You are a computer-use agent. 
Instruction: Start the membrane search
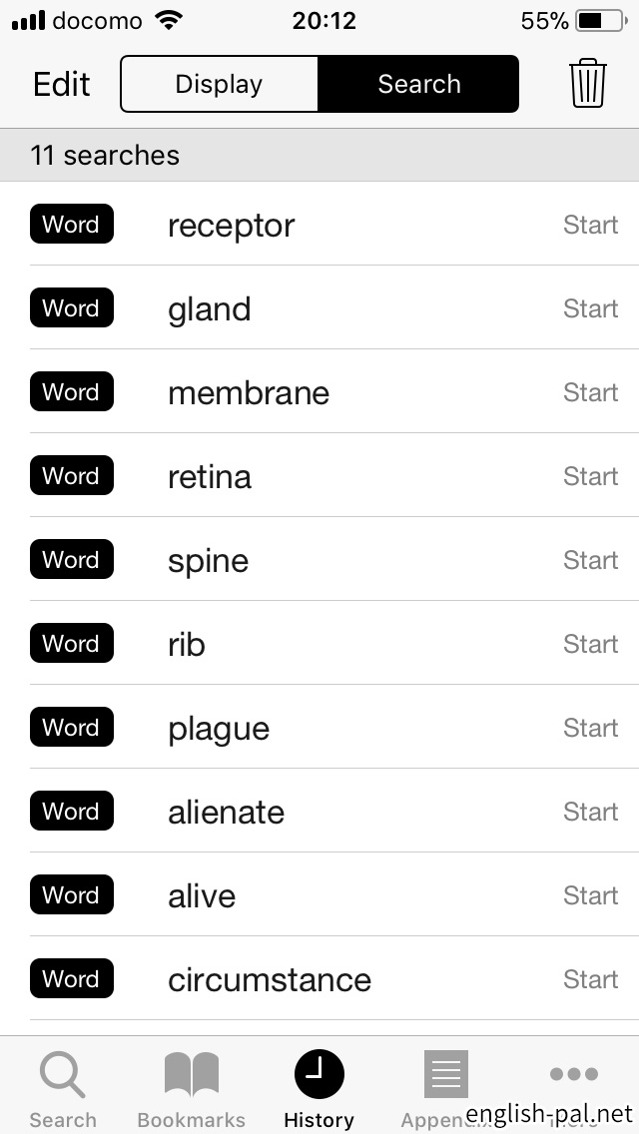[x=590, y=392]
